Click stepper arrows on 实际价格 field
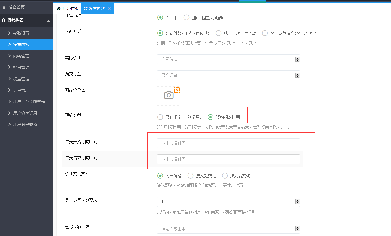The height and width of the screenshot is (236, 391). click(297, 59)
